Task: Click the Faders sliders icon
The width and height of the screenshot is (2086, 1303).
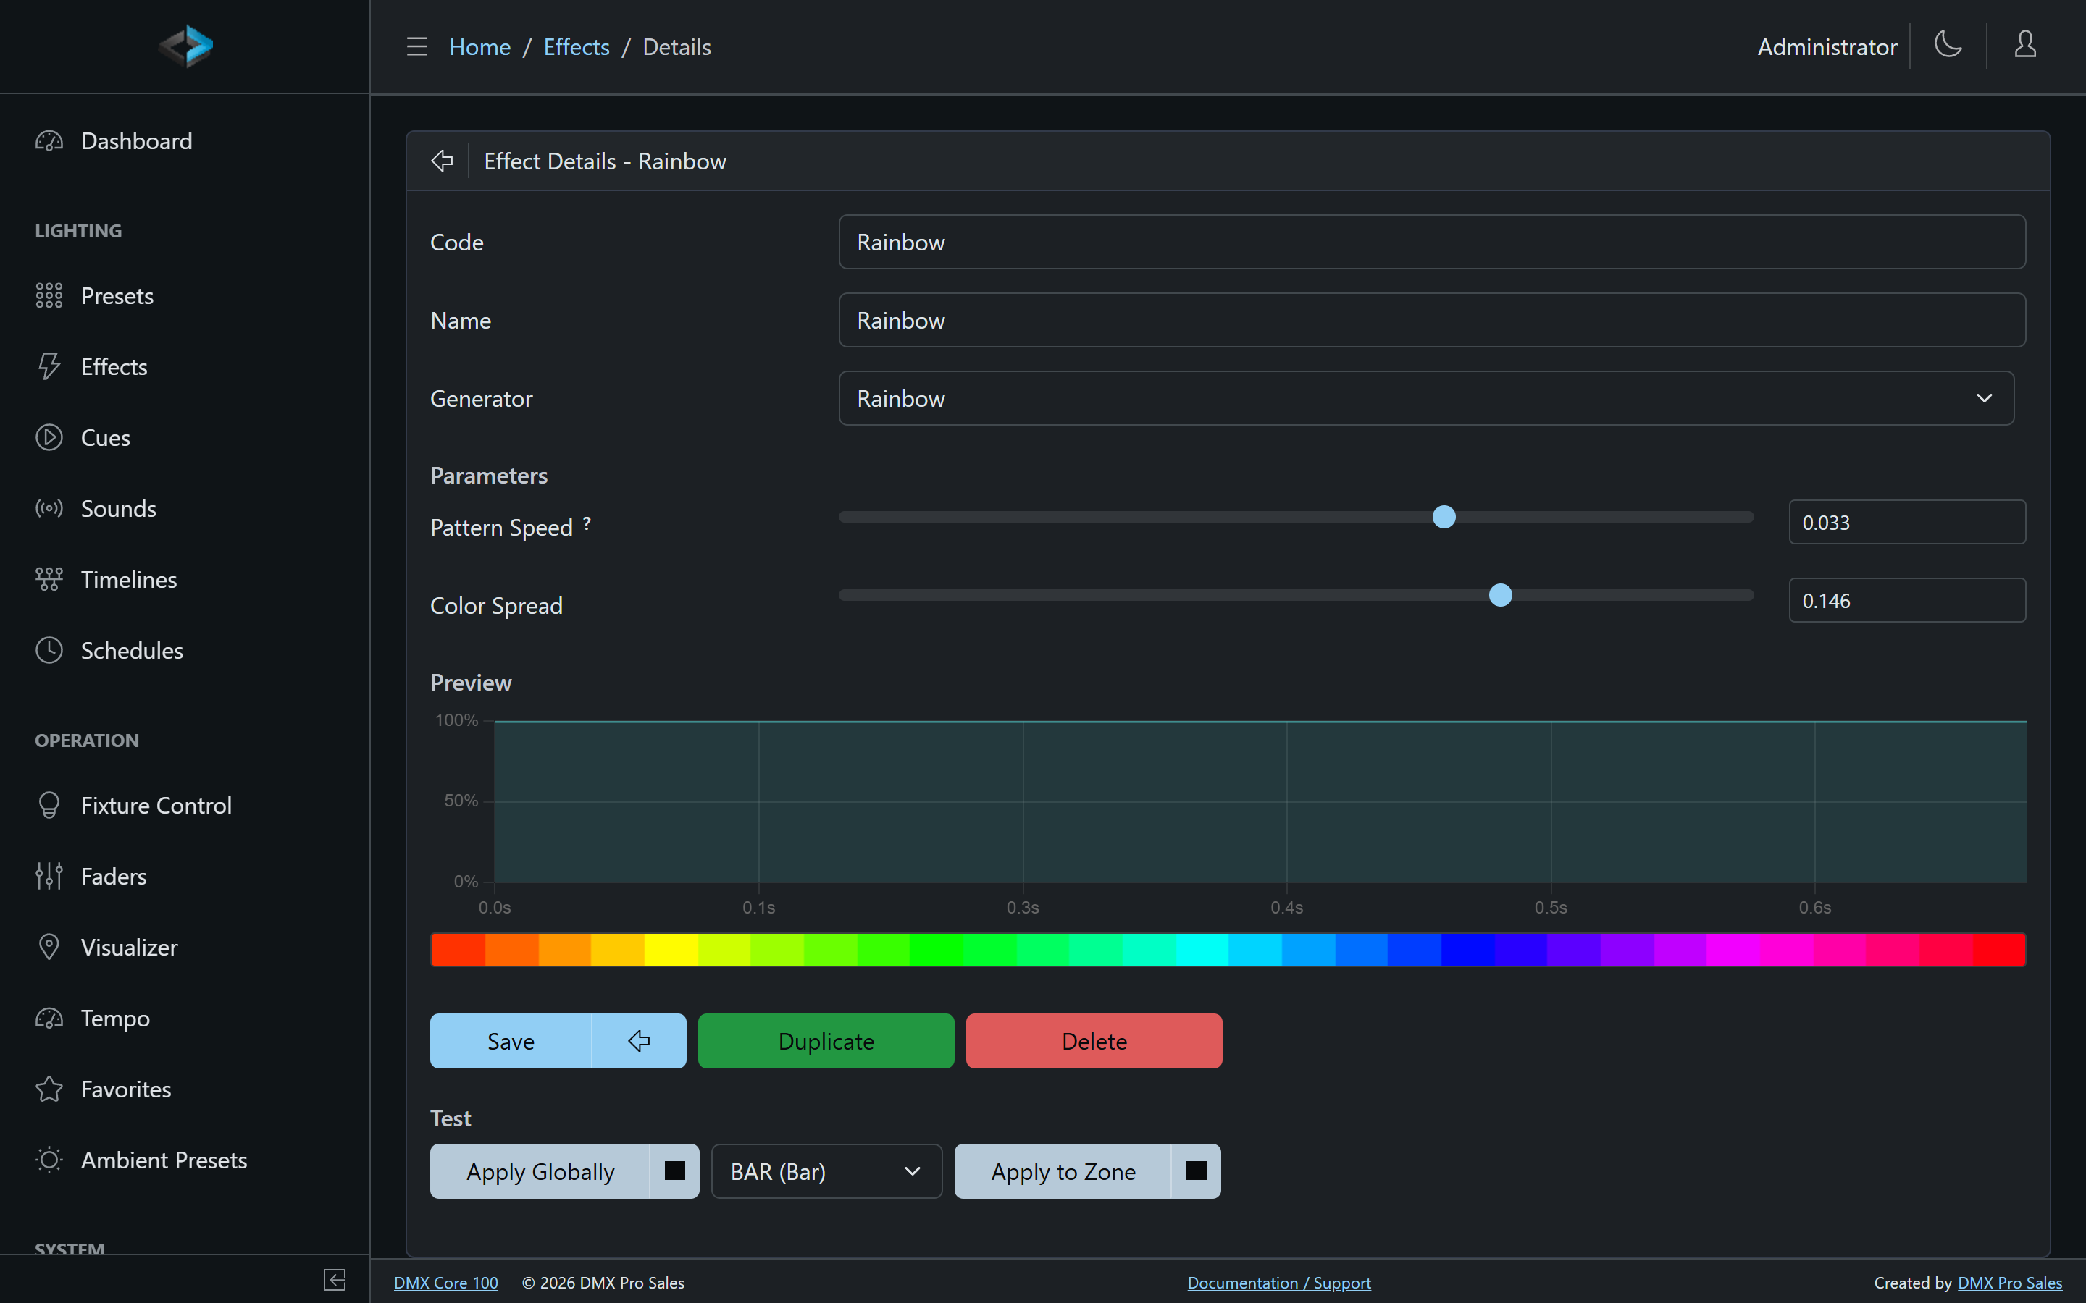Action: pos(49,877)
